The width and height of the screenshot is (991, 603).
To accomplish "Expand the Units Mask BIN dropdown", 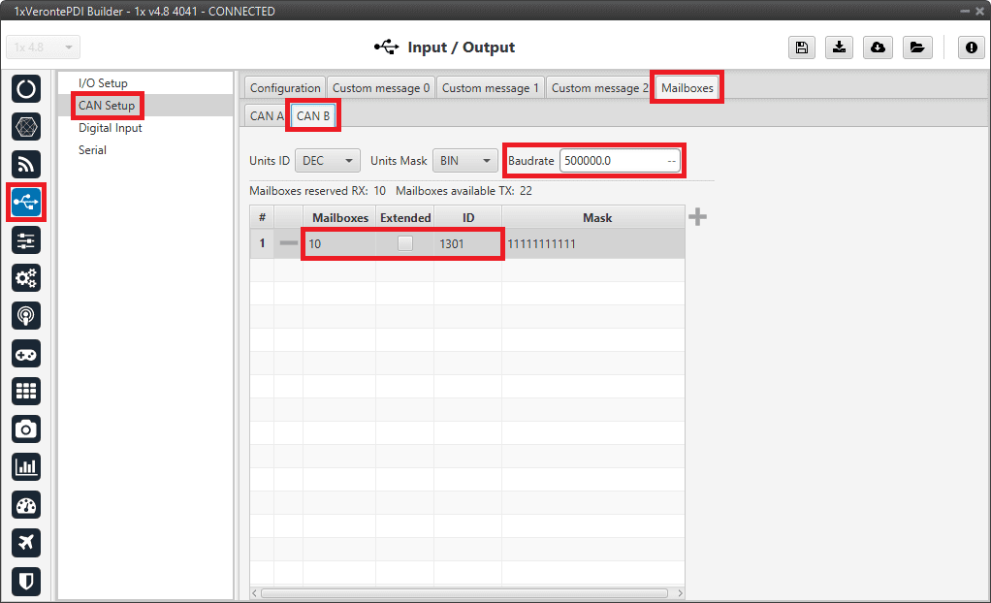I will pos(464,161).
